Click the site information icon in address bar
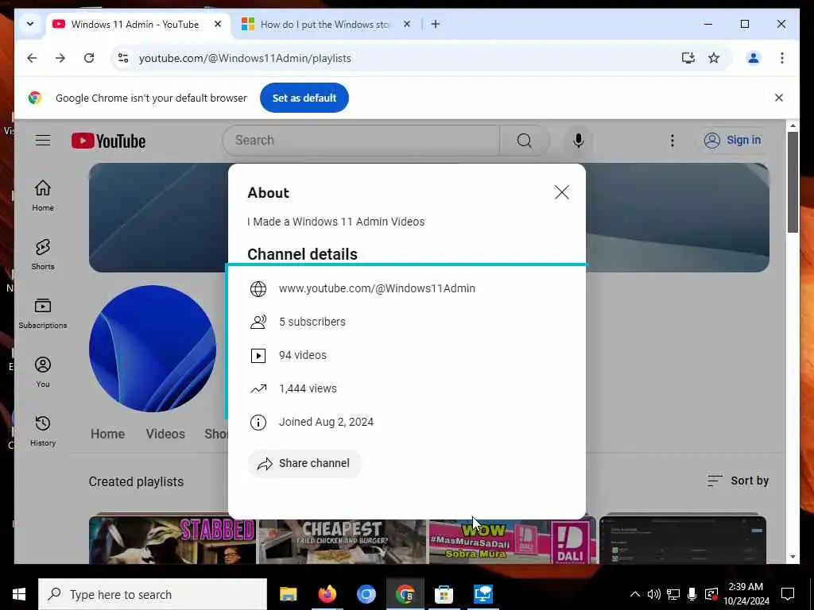The image size is (814, 610). tap(123, 58)
